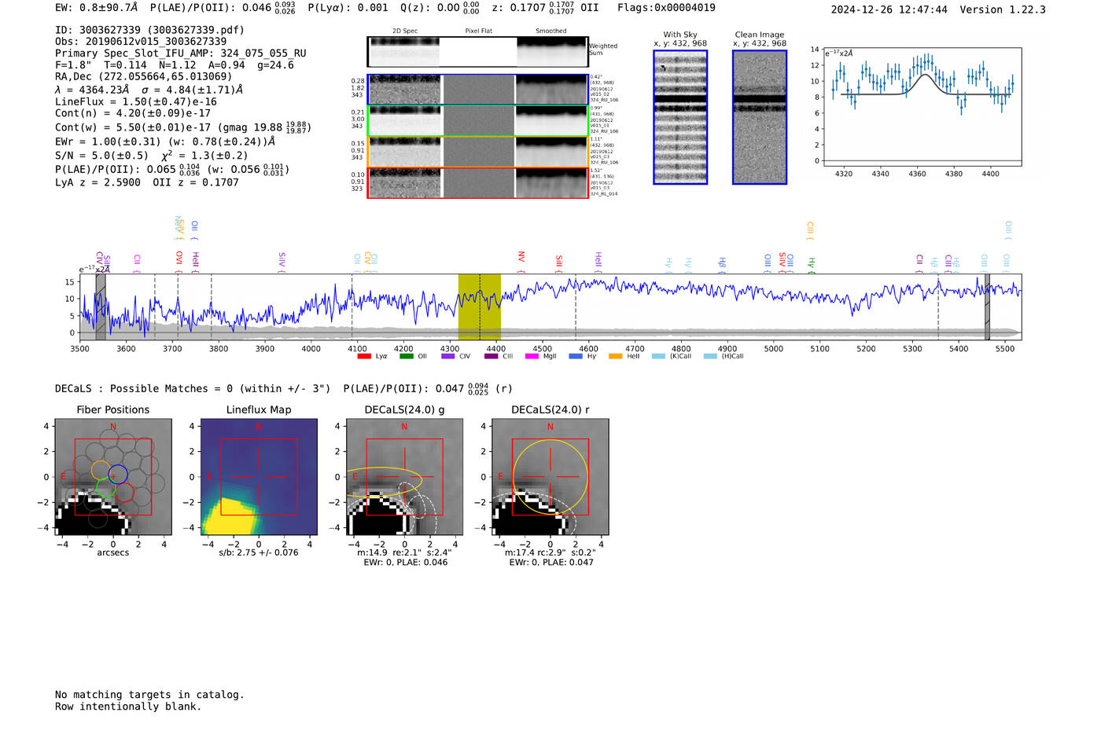Click the Q(z): 0.00 header value
The height and width of the screenshot is (749, 1101).
(440, 8)
